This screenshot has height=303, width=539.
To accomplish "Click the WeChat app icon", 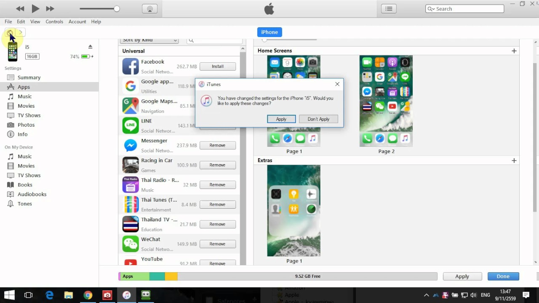I will tap(131, 244).
